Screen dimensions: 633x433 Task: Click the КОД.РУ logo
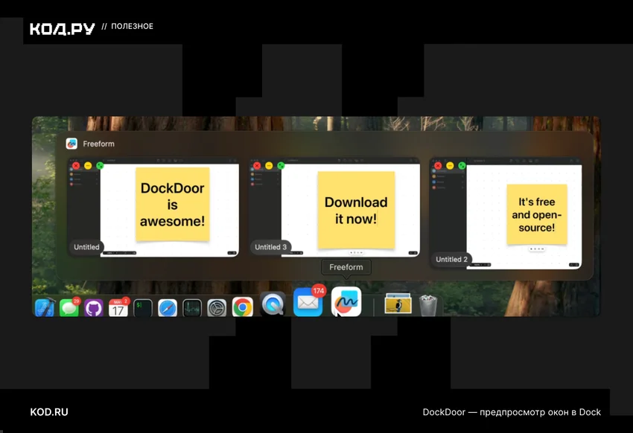click(x=62, y=28)
